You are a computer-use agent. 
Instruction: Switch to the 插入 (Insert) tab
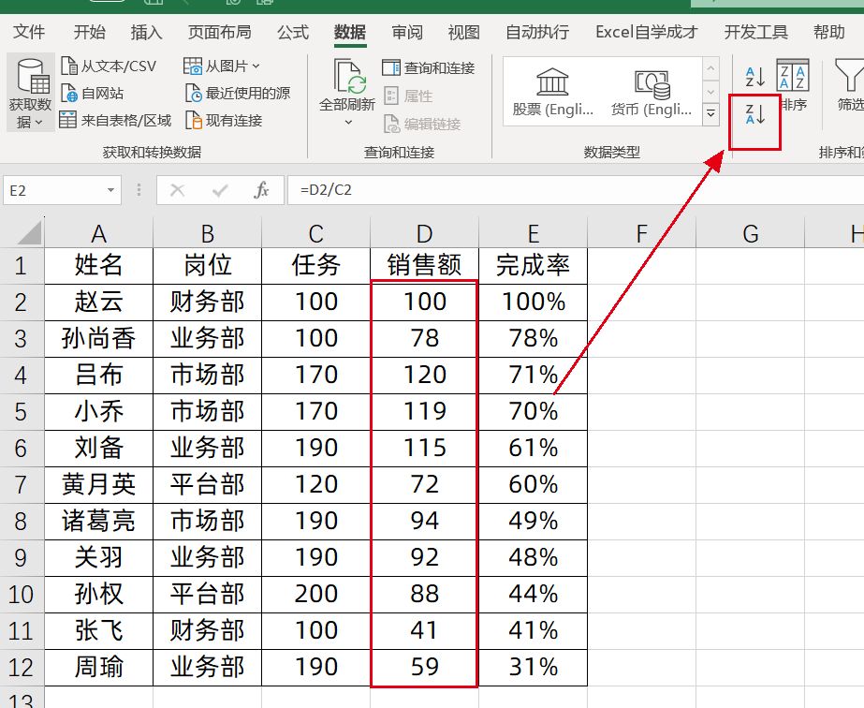146,32
